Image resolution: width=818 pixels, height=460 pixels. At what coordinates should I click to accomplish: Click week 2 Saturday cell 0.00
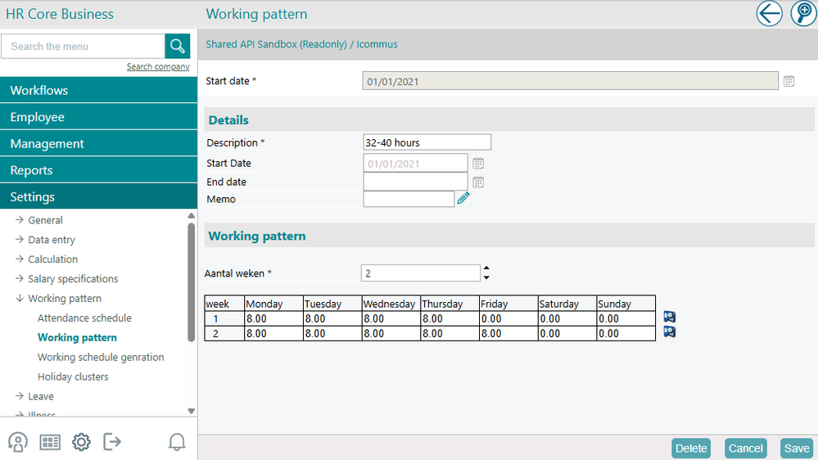click(x=567, y=334)
